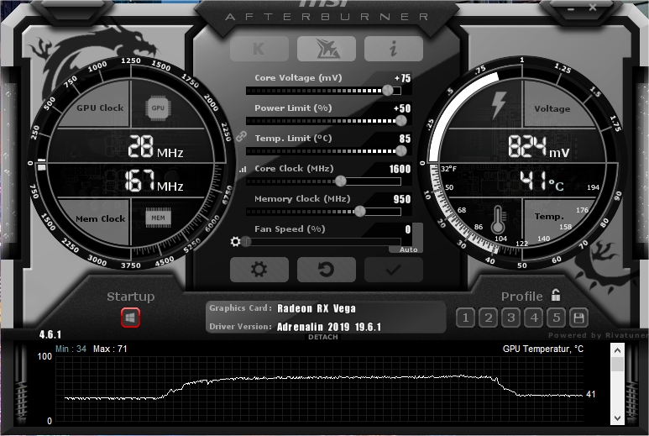
Task: Click the GPU chip icon in clock gauge
Action: click(158, 108)
